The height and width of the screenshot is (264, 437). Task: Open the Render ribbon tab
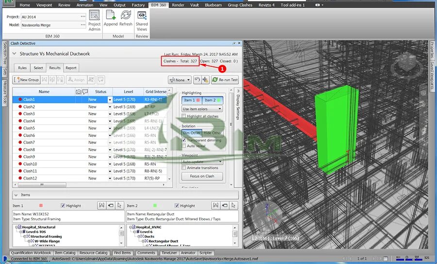pos(178,5)
